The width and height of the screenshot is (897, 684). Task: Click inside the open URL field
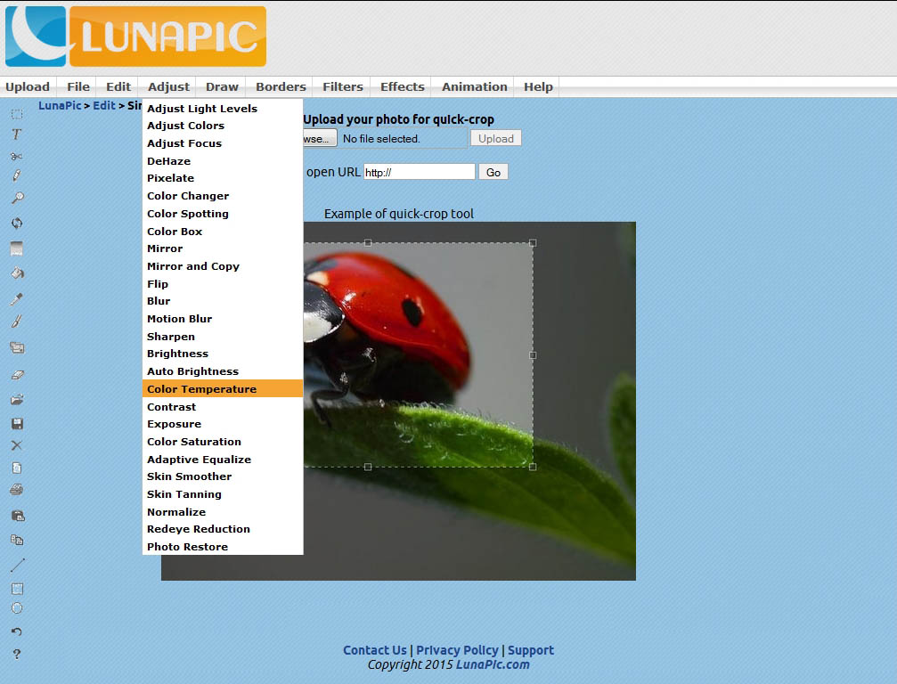419,171
